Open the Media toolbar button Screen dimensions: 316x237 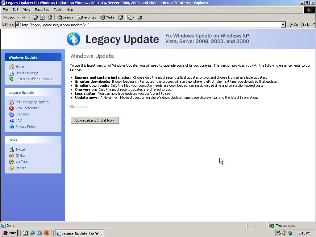(x=107, y=17)
